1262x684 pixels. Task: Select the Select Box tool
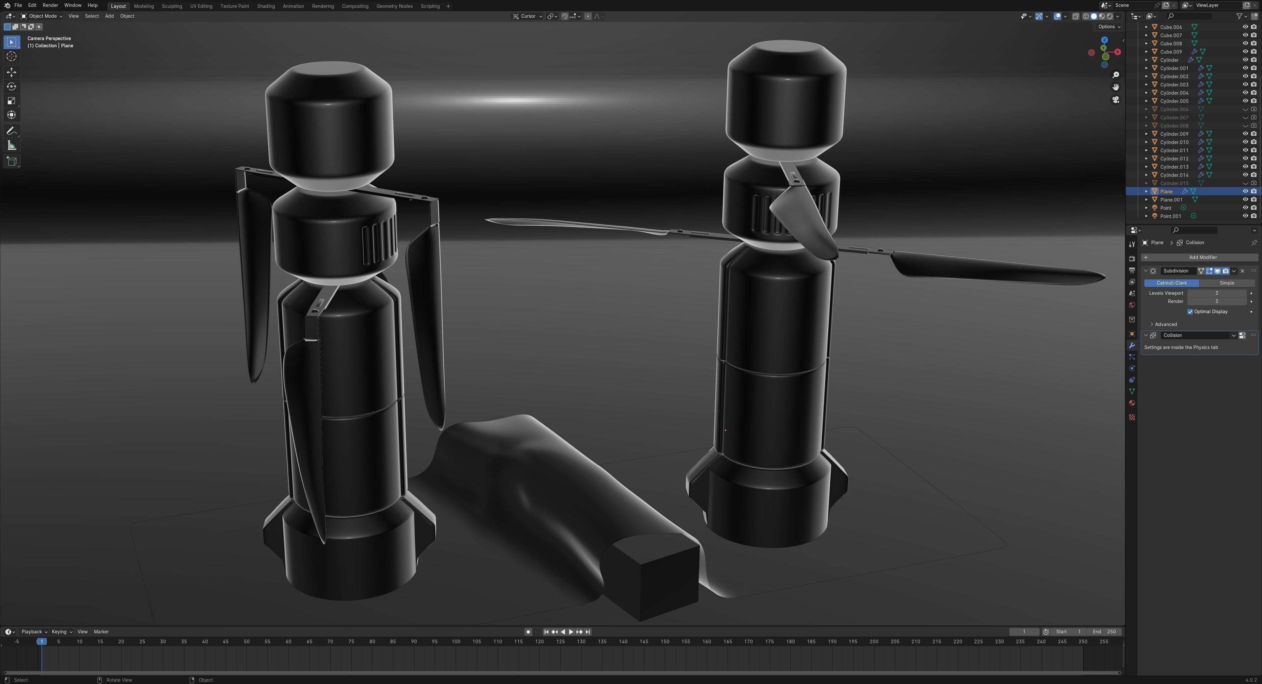[11, 42]
